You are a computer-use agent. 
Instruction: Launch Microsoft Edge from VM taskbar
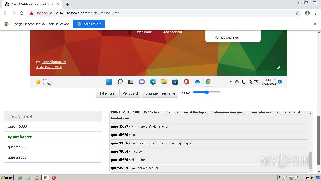point(153,82)
